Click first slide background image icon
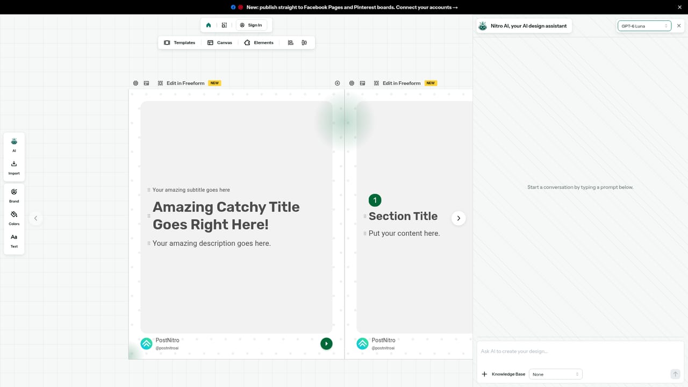This screenshot has height=387, width=688. coord(146,83)
